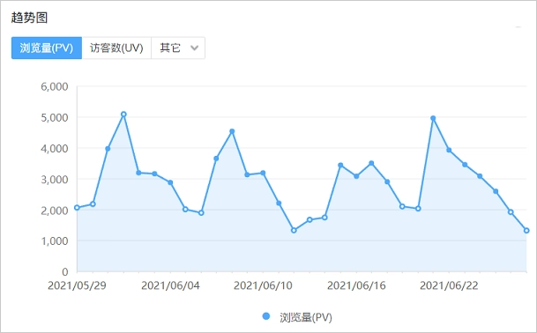
Task: Click the 2,000 y-axis label
Action: pyautogui.click(x=55, y=211)
